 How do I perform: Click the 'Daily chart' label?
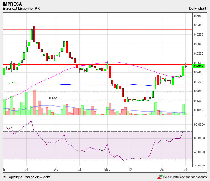coord(197,9)
